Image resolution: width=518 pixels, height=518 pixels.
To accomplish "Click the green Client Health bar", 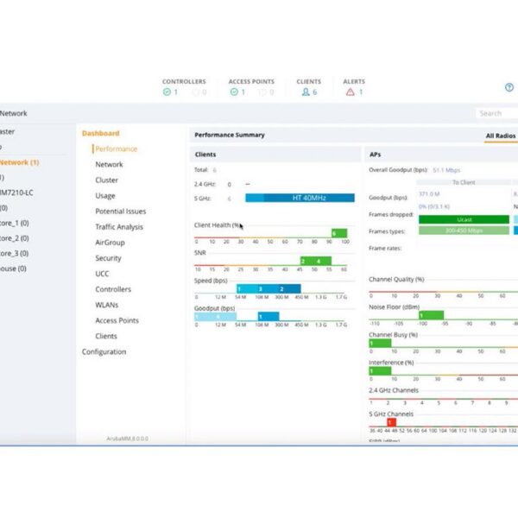I will coord(338,233).
